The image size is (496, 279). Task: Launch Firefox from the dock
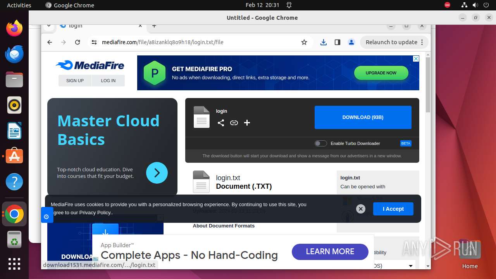click(14, 28)
